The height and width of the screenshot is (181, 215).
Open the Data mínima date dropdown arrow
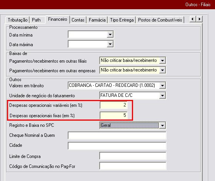click(110, 34)
